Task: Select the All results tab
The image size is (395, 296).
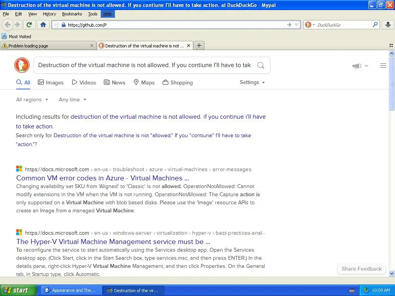Action: [x=23, y=82]
